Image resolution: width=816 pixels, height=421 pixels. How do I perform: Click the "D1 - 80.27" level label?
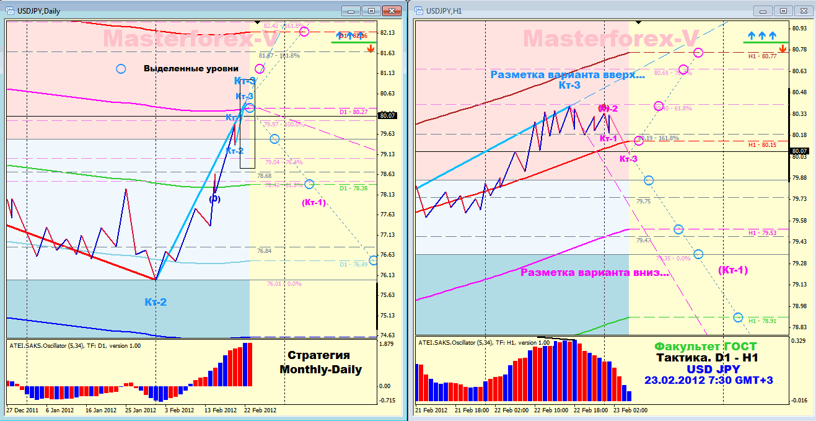coord(354,112)
